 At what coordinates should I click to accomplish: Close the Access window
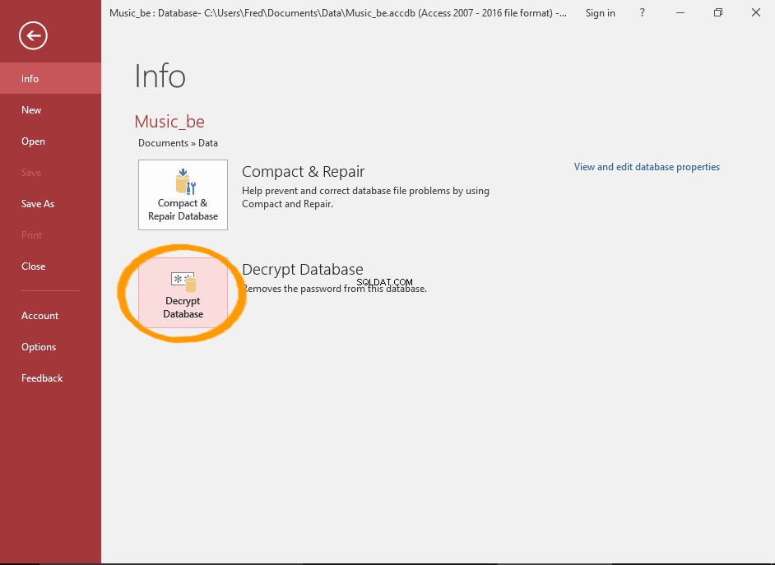(x=756, y=13)
